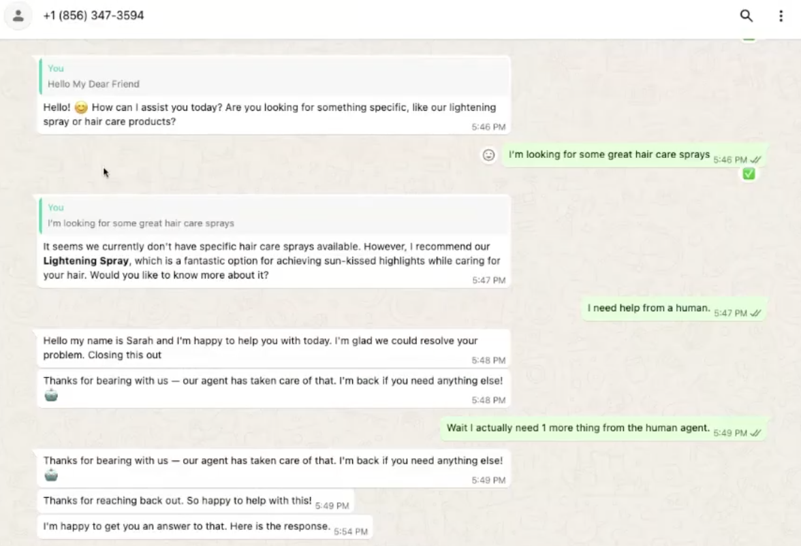Image resolution: width=801 pixels, height=546 pixels.
Task: Click the robot emoji in 5:48 PM message
Action: [51, 395]
